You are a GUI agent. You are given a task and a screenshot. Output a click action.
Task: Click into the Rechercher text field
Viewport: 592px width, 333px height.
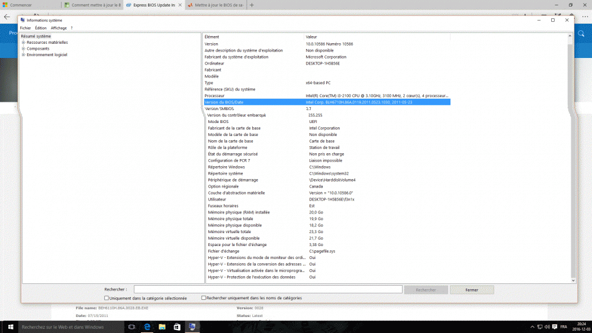(268, 289)
